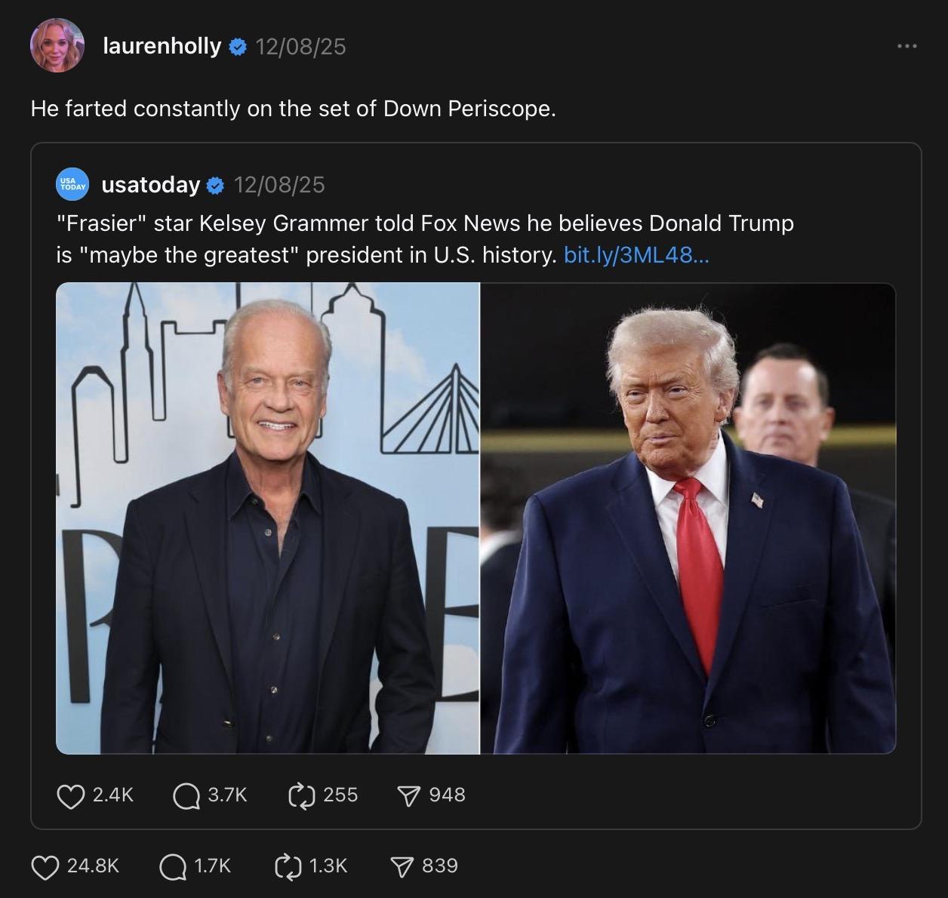Click laurenholly's blue verified badge

pos(237,48)
